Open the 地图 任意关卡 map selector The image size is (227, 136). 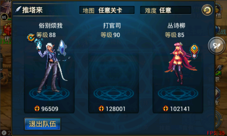click(107, 10)
